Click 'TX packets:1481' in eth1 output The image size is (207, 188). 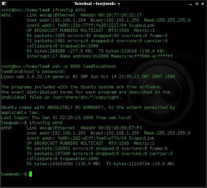(x=46, y=41)
